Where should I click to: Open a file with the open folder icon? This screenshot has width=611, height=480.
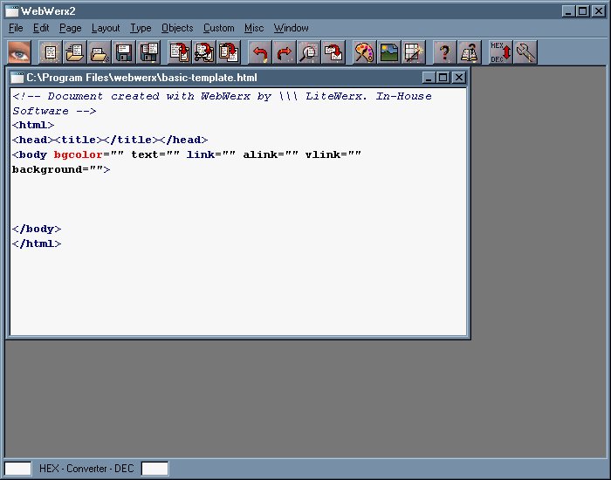[x=100, y=51]
